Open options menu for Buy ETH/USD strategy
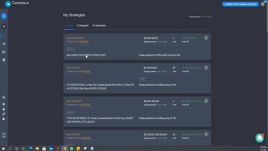This screenshot has width=268, height=151. pyautogui.click(x=206, y=134)
